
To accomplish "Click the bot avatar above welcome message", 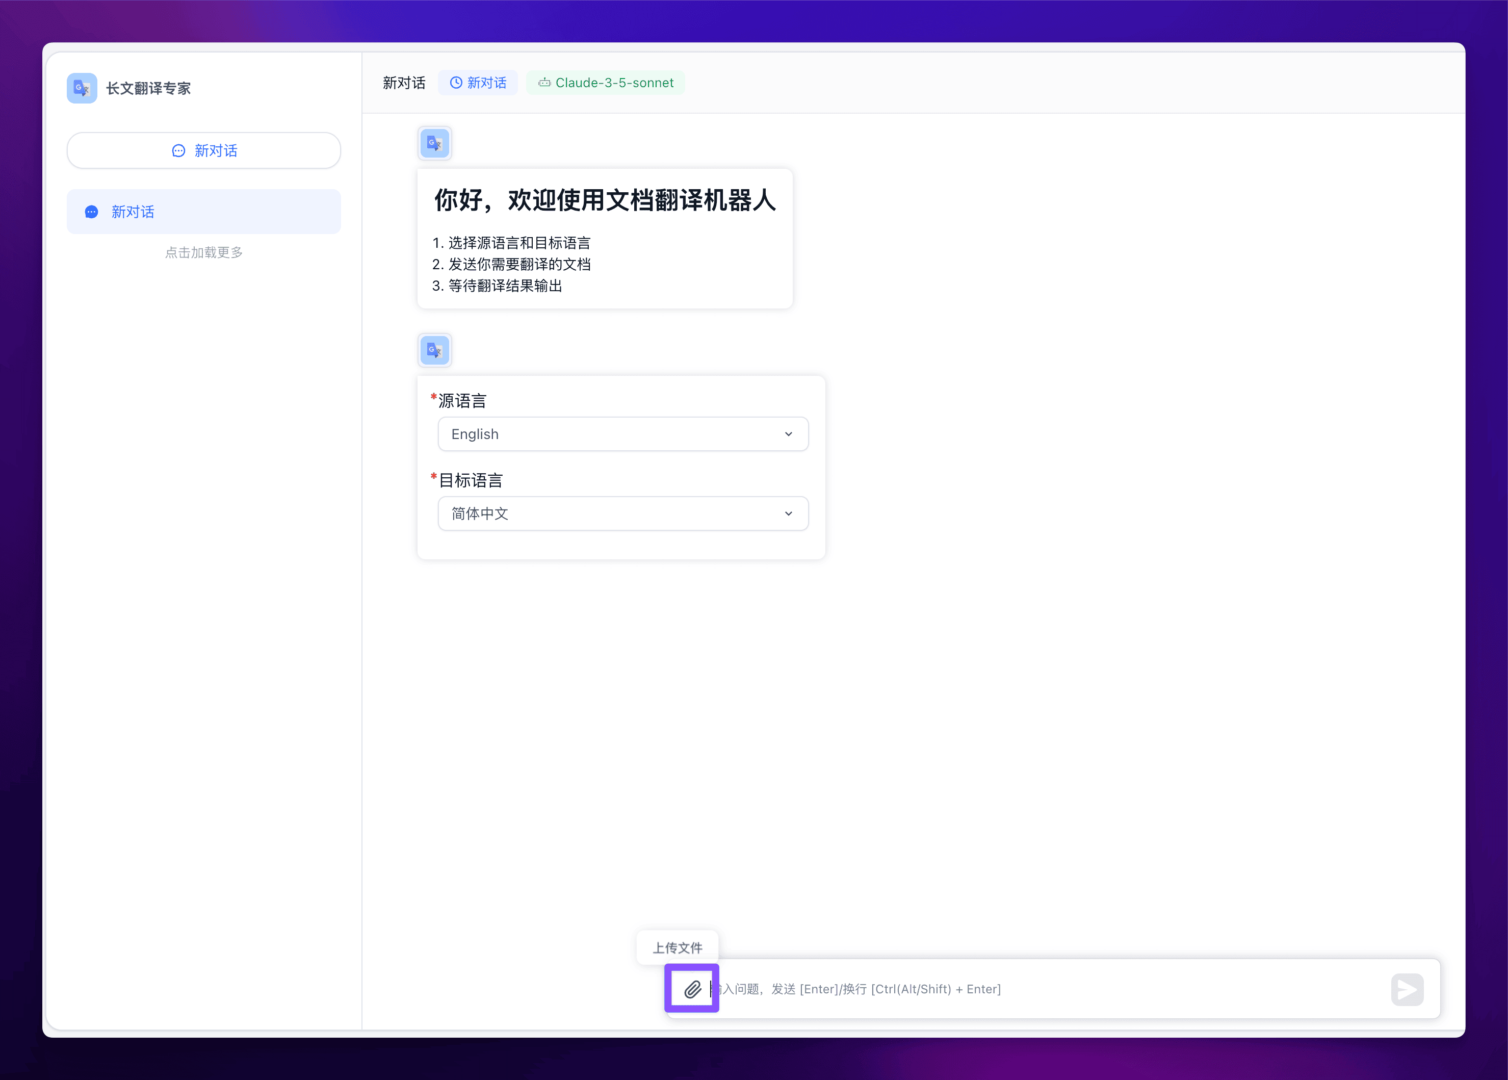I will 435,143.
